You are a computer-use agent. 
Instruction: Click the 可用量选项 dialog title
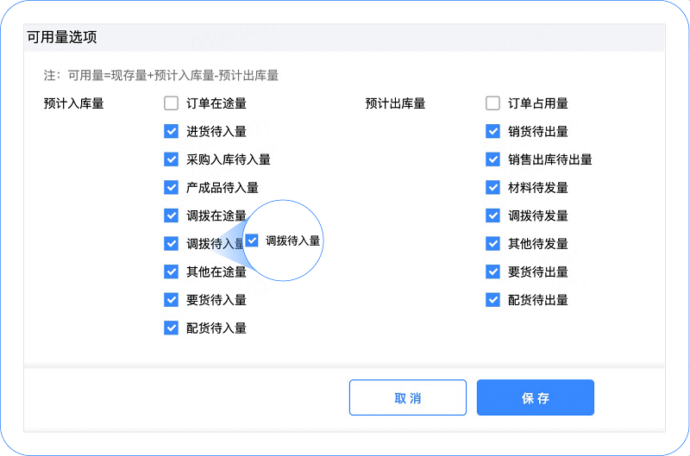point(62,37)
